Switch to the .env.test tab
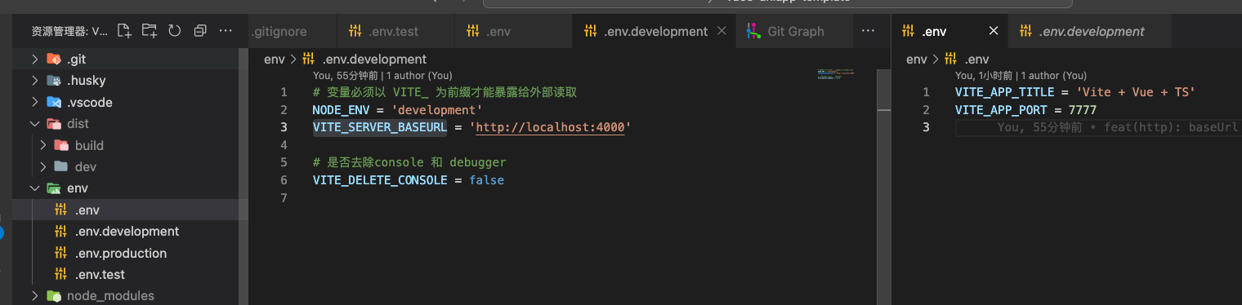This screenshot has width=1242, height=305. 395,31
